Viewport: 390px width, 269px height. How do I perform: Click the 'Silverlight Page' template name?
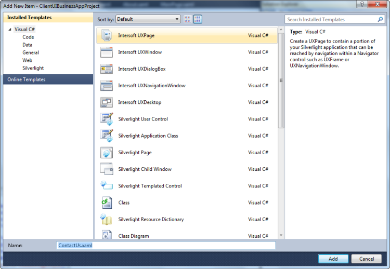coord(135,153)
